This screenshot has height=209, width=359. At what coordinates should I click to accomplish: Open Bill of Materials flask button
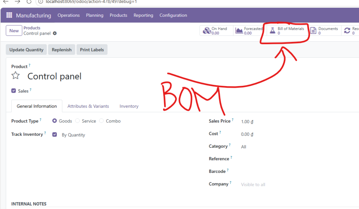[287, 31]
